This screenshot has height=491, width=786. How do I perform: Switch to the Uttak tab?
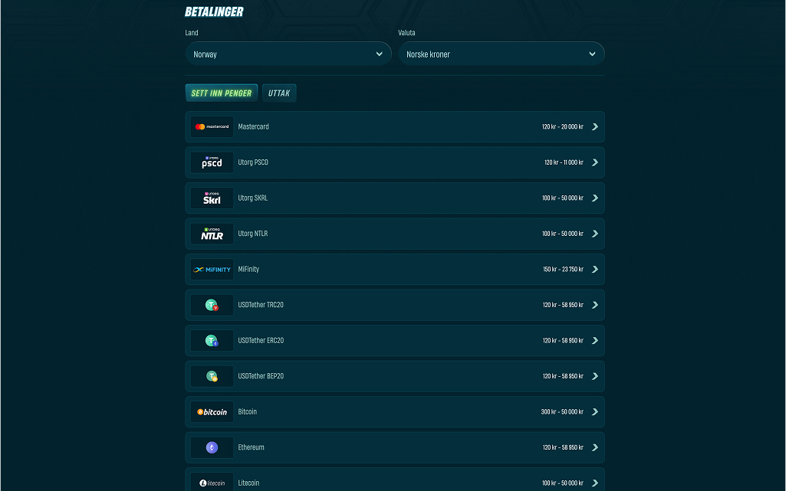pyautogui.click(x=279, y=93)
